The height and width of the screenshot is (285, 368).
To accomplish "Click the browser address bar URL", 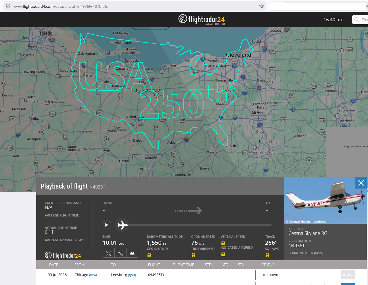I will pos(61,6).
